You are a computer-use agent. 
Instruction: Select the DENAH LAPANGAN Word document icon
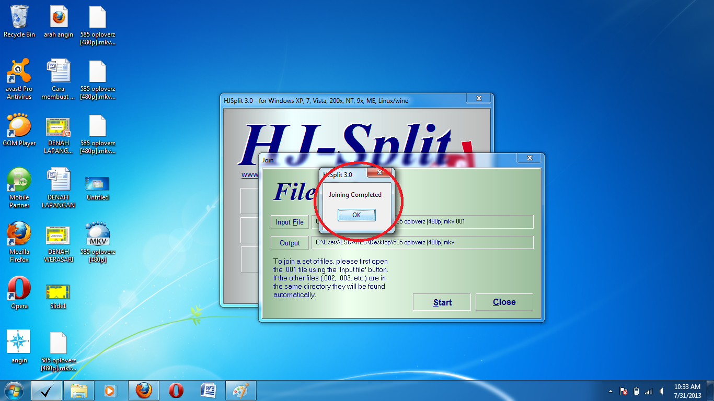click(x=59, y=188)
